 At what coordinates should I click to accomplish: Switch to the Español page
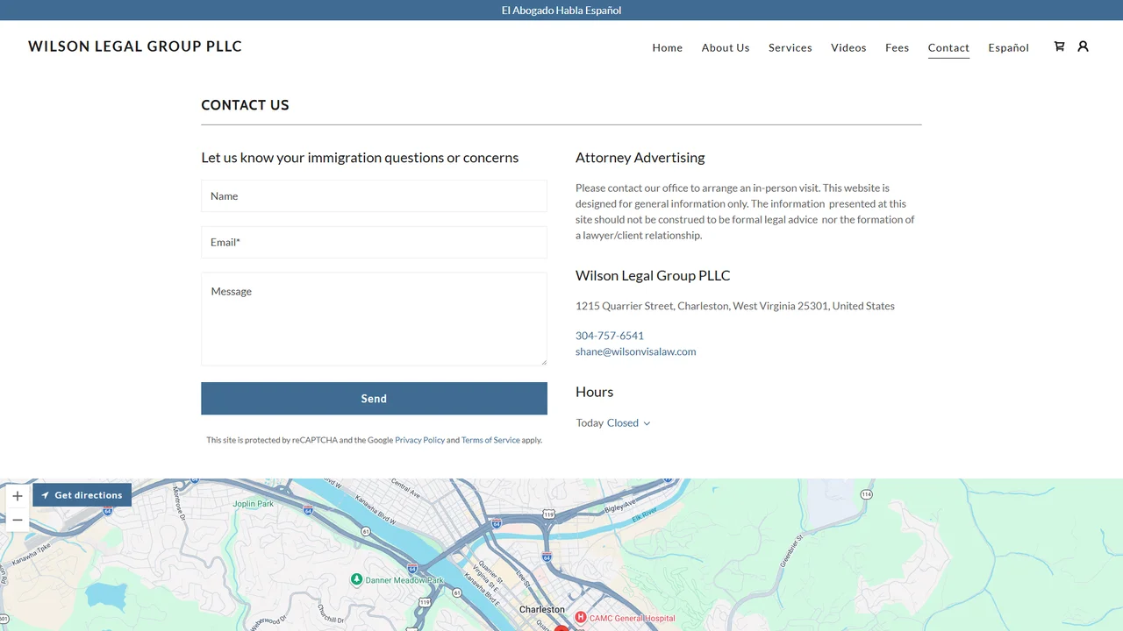1008,47
